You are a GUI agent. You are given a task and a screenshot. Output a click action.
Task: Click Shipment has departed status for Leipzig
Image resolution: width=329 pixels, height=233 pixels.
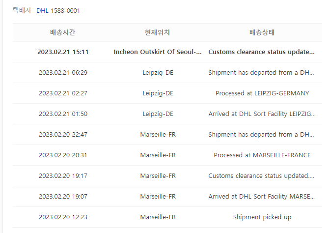(261, 73)
